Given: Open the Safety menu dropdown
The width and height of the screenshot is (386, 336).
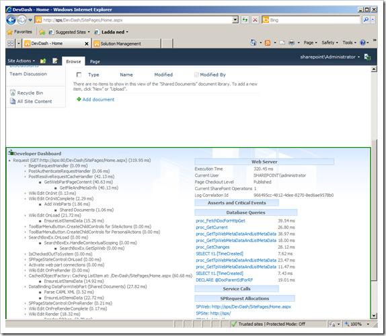Looking at the screenshot, I should [x=330, y=42].
